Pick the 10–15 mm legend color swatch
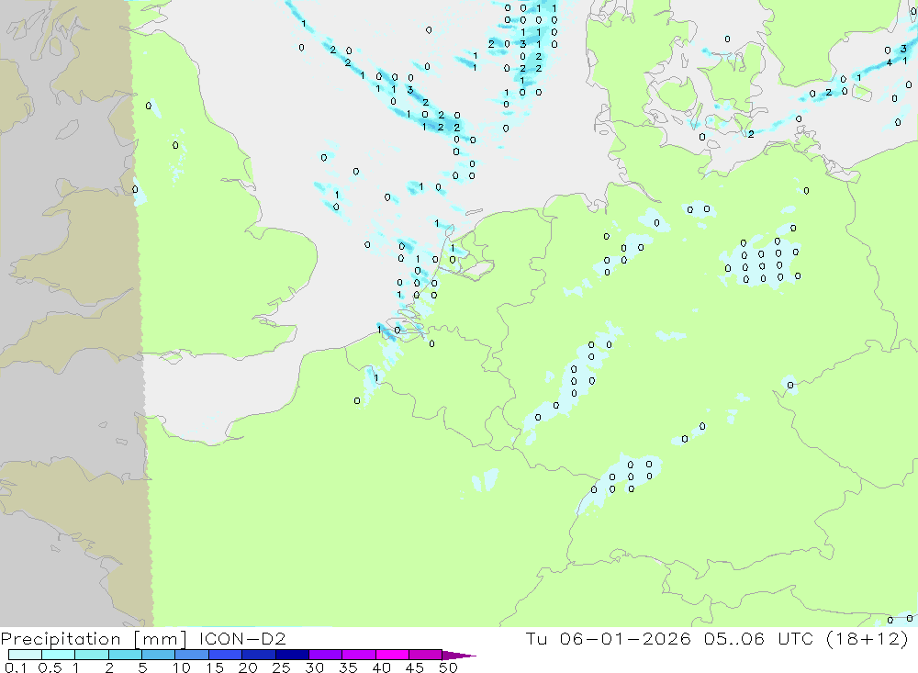Image resolution: width=918 pixels, height=673 pixels. [192, 655]
